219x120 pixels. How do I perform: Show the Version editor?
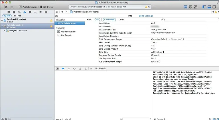pyautogui.click(x=196, y=7)
